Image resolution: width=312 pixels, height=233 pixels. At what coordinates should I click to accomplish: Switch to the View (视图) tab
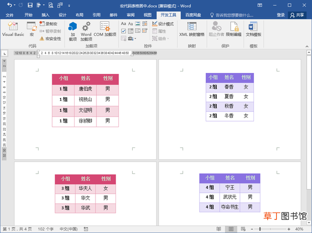[x=147, y=15]
